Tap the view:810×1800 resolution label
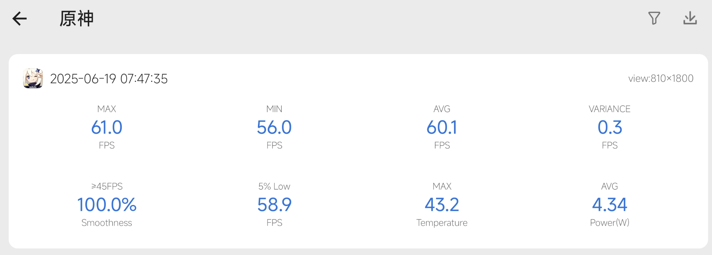 point(660,79)
